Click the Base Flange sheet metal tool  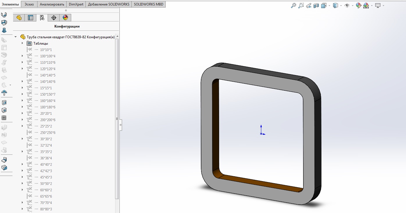[x=4, y=15]
